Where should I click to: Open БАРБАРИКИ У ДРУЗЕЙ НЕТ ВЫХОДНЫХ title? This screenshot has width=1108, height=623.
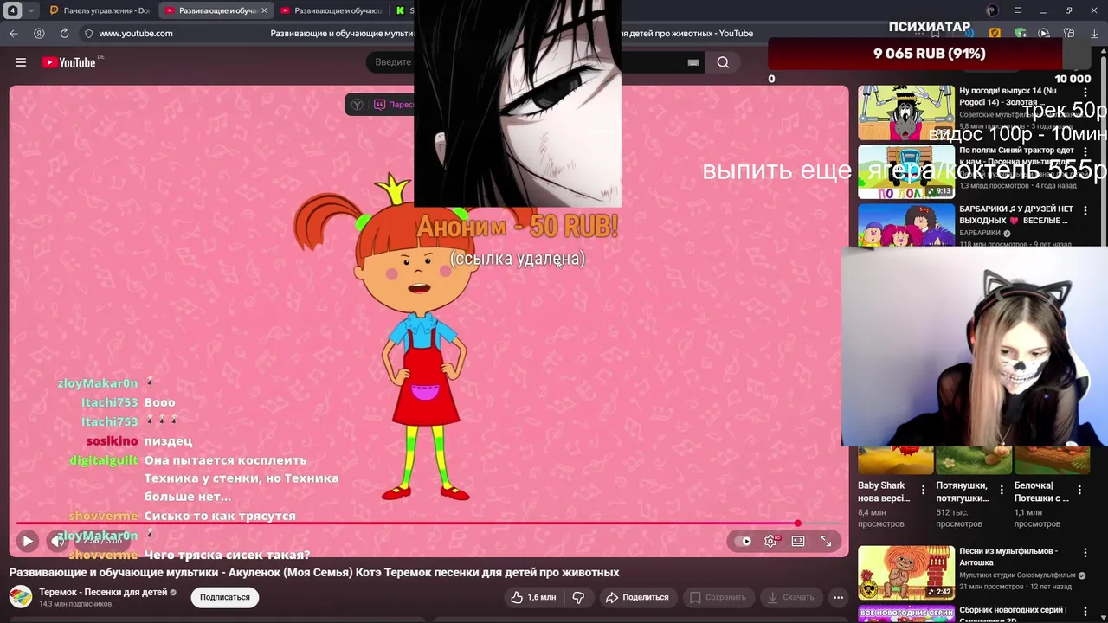click(x=1016, y=215)
